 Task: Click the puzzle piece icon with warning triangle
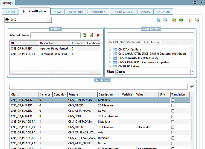click(174, 20)
